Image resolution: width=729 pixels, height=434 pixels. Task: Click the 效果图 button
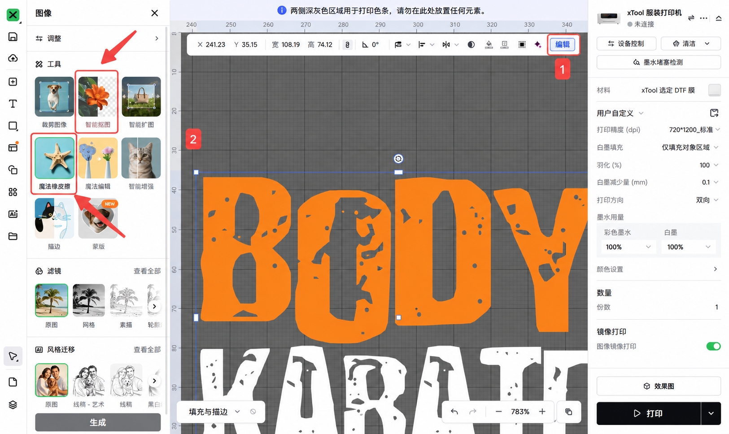click(x=659, y=386)
